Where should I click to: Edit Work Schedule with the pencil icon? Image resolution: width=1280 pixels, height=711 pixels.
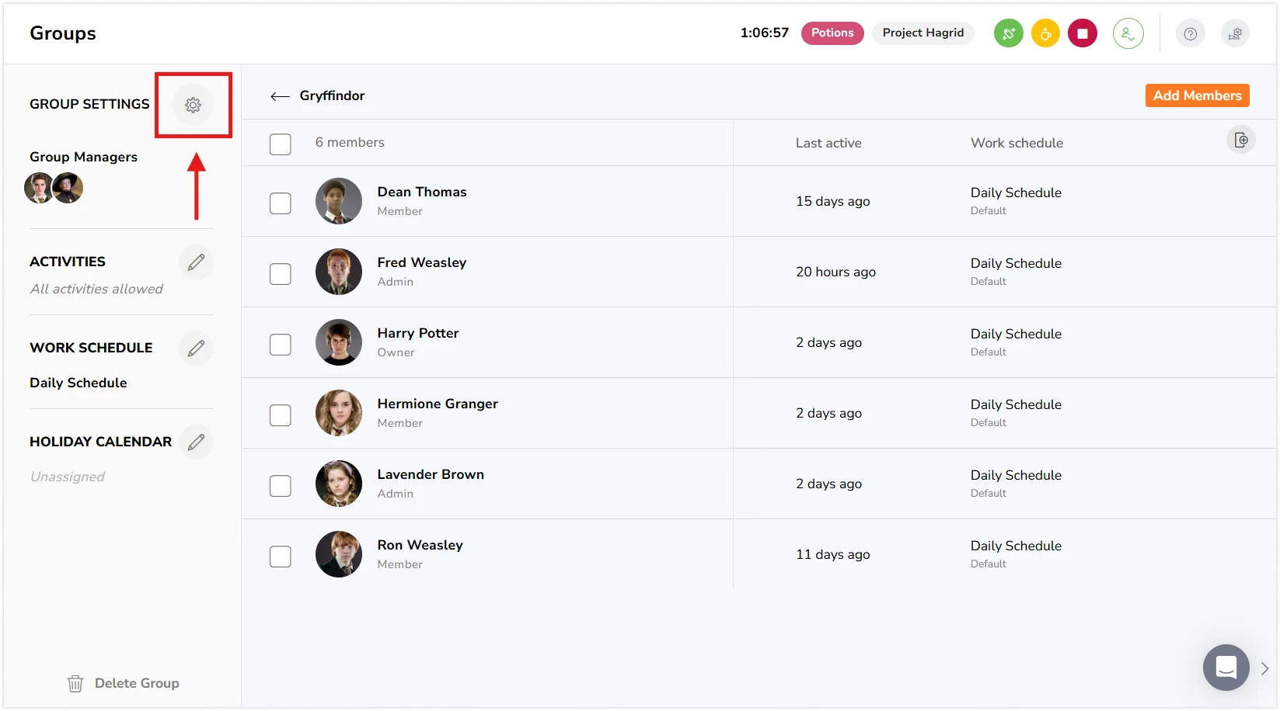(196, 348)
